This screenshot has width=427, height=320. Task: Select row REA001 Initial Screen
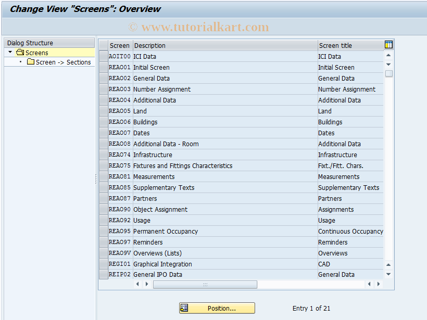(104, 67)
